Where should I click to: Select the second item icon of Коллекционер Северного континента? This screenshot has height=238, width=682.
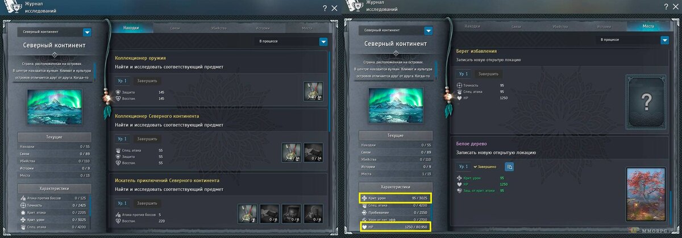[313, 152]
